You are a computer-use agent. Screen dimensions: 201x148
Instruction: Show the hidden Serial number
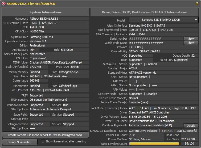point(191,39)
